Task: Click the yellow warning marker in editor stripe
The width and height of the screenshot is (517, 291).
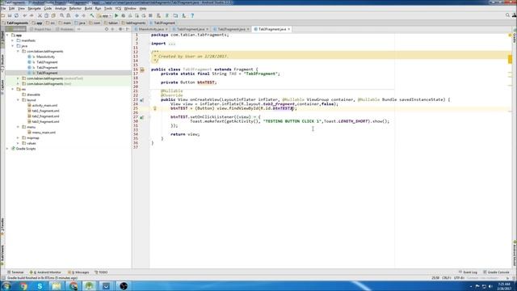Action: 510,59
